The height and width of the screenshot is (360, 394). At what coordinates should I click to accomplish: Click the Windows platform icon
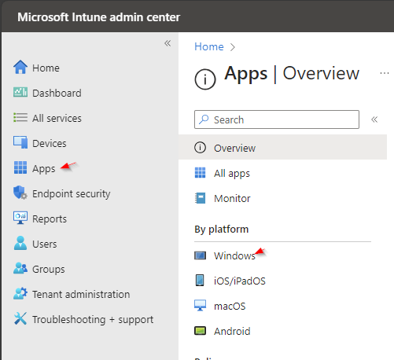click(200, 255)
